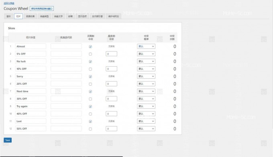Tick unlimited wins for 50% OFF row
The image size is (273, 157).
(90, 129)
